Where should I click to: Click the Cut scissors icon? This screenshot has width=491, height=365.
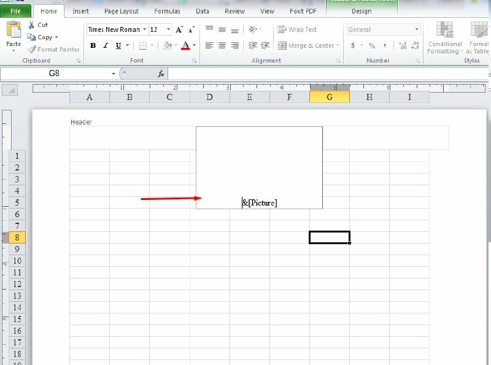[x=31, y=25]
